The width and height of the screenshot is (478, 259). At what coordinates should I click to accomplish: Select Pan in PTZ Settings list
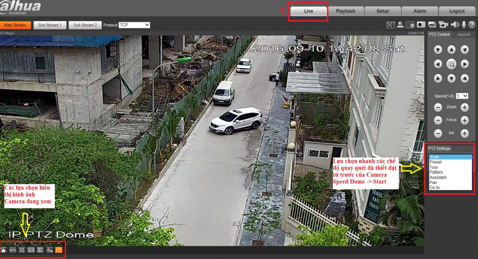450,182
